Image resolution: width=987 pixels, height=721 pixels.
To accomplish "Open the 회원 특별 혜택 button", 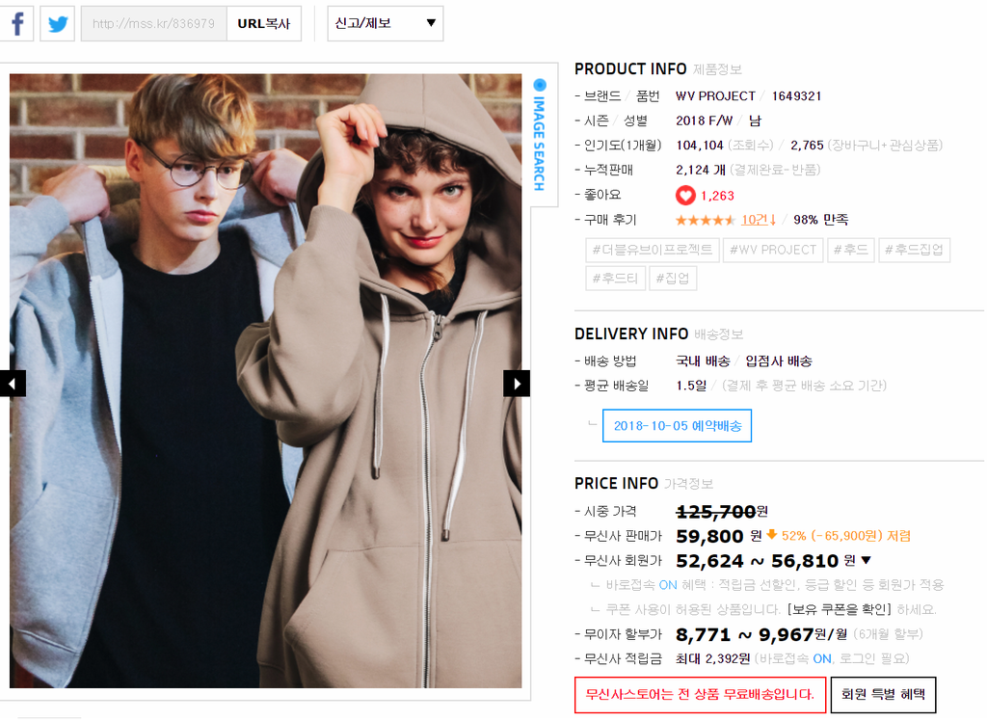I will [883, 695].
